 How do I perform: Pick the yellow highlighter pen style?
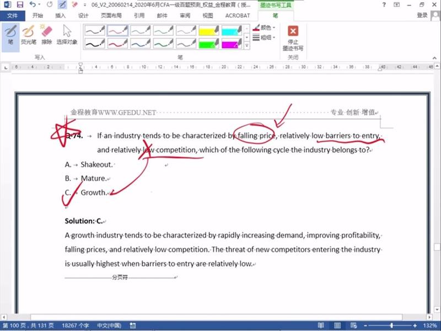coord(209,30)
